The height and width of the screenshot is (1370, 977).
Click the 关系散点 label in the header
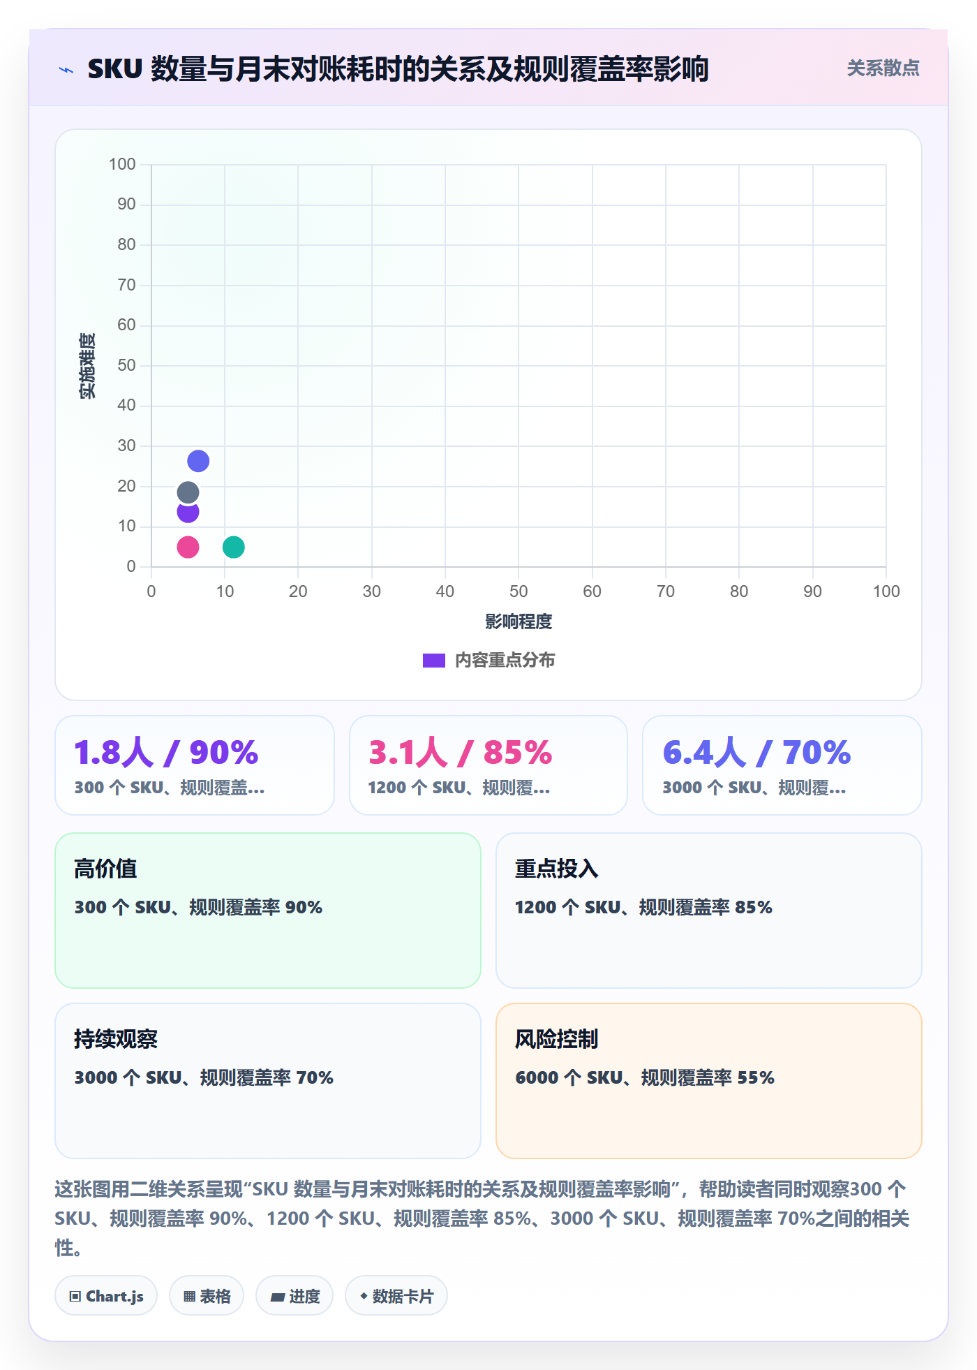click(883, 68)
